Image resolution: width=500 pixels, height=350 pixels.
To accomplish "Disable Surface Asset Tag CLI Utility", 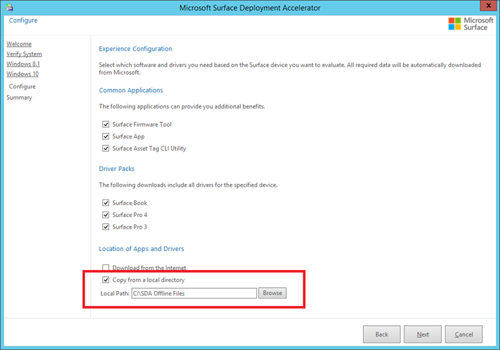I will (106, 149).
